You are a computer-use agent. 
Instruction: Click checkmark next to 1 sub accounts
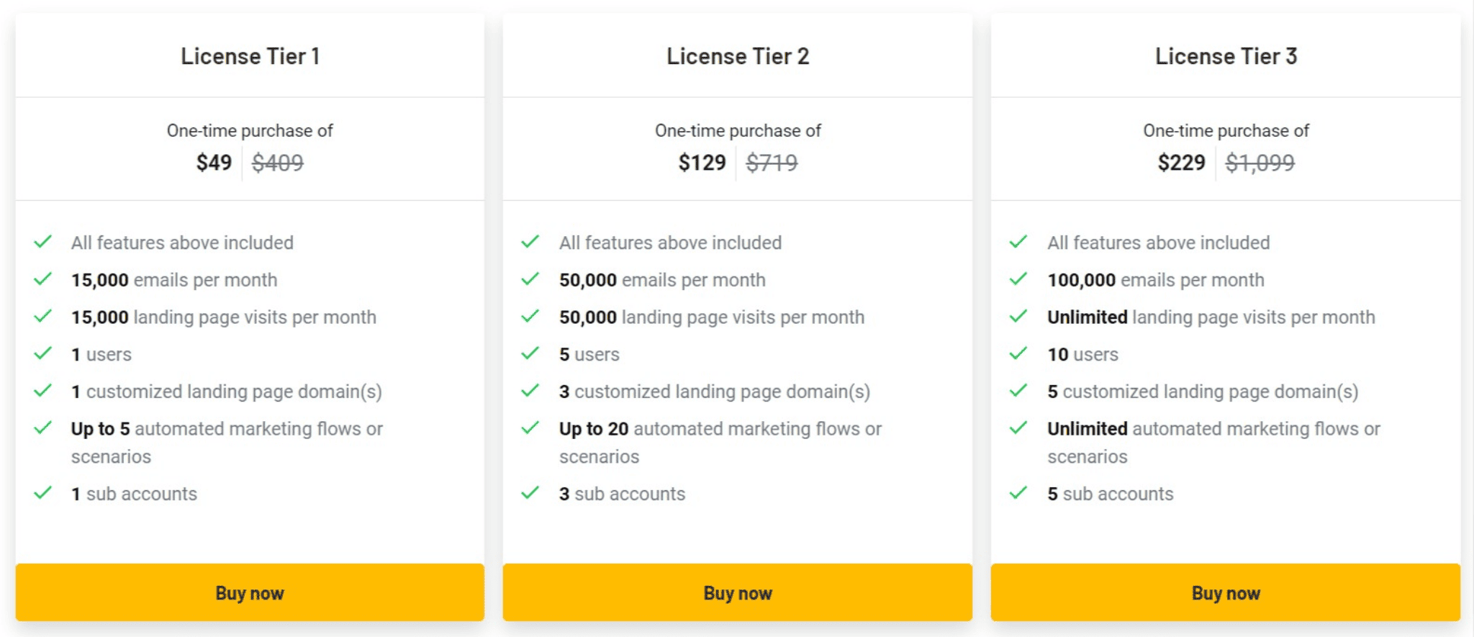pos(43,492)
